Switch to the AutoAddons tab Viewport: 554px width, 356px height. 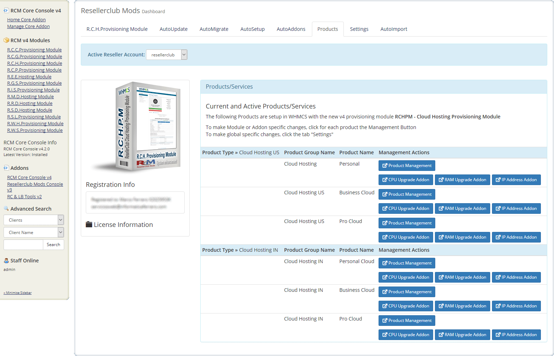coord(291,29)
